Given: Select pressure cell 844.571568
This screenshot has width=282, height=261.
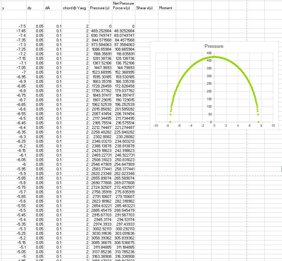Looking at the screenshot, I should (101, 40).
